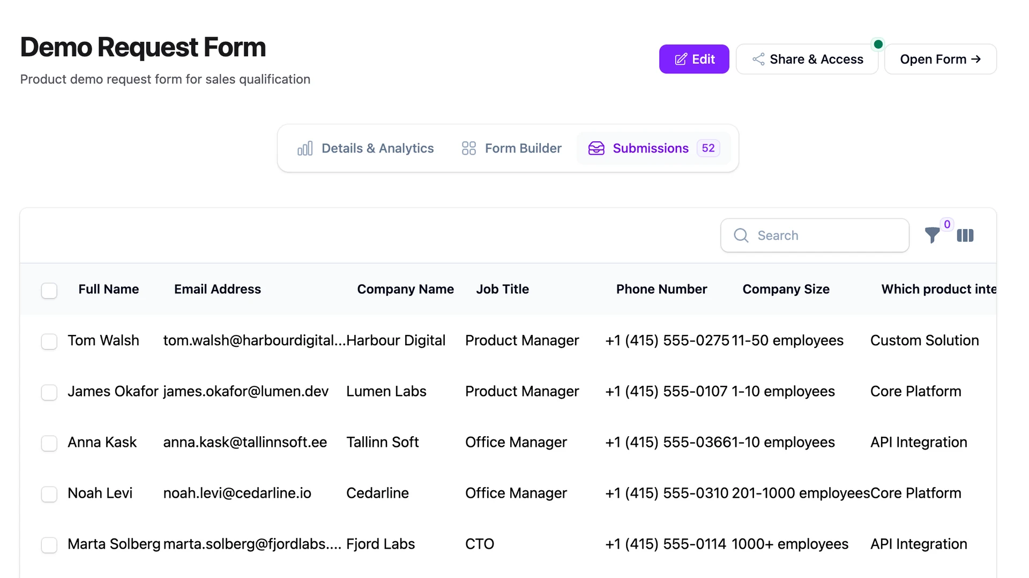Image resolution: width=1029 pixels, height=578 pixels.
Task: Click the +1 (415) 555-0310 phone cell
Action: click(667, 493)
